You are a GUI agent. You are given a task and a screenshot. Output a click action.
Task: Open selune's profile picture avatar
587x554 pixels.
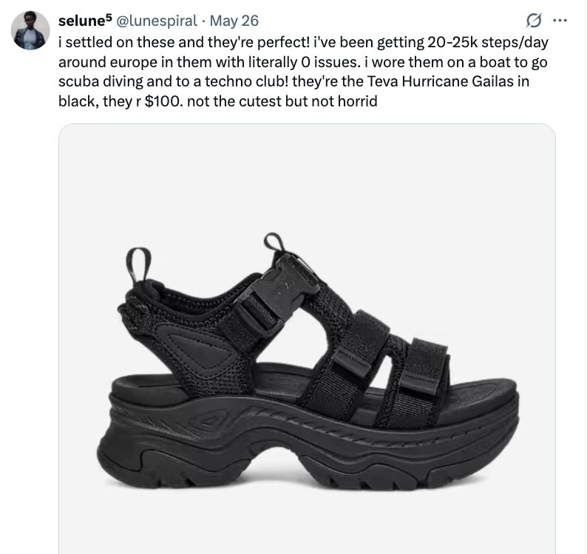point(30,31)
